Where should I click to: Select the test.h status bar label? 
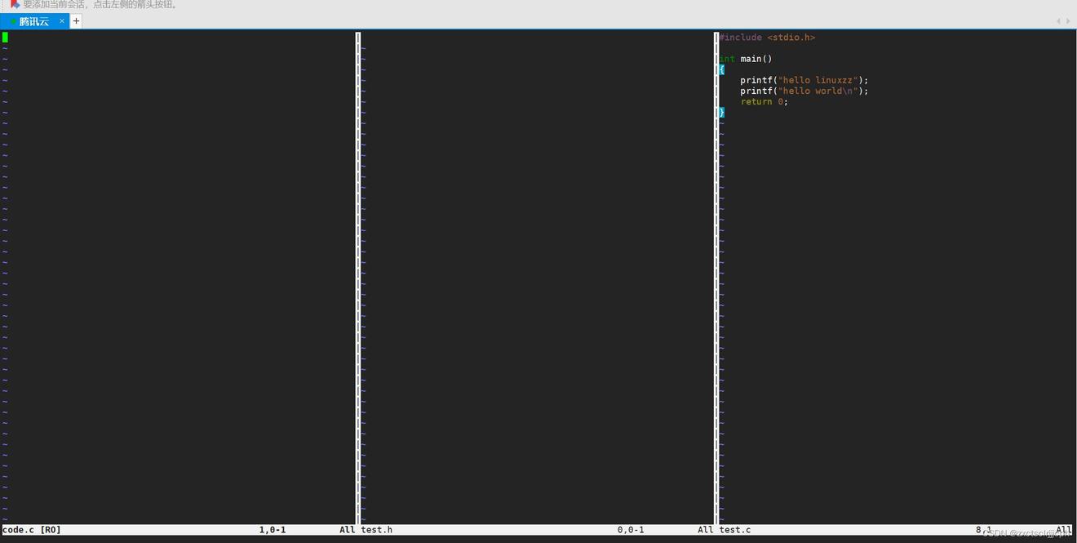tap(376, 530)
